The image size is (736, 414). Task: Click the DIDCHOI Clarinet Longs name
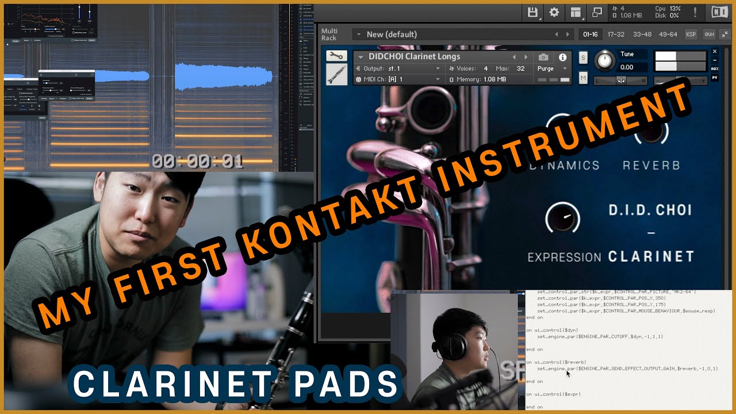(414, 57)
